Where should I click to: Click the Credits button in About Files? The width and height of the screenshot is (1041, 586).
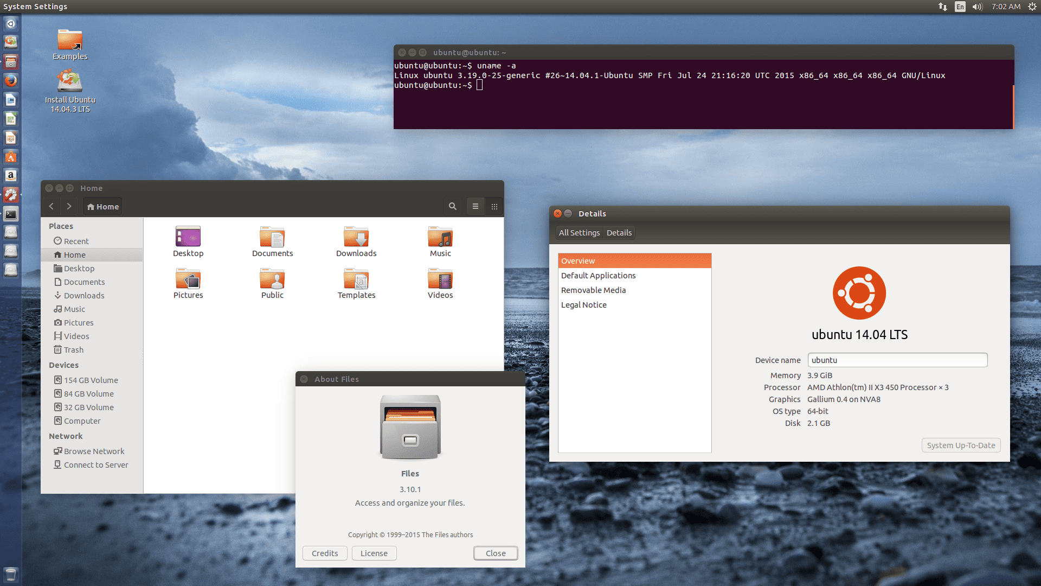click(325, 553)
